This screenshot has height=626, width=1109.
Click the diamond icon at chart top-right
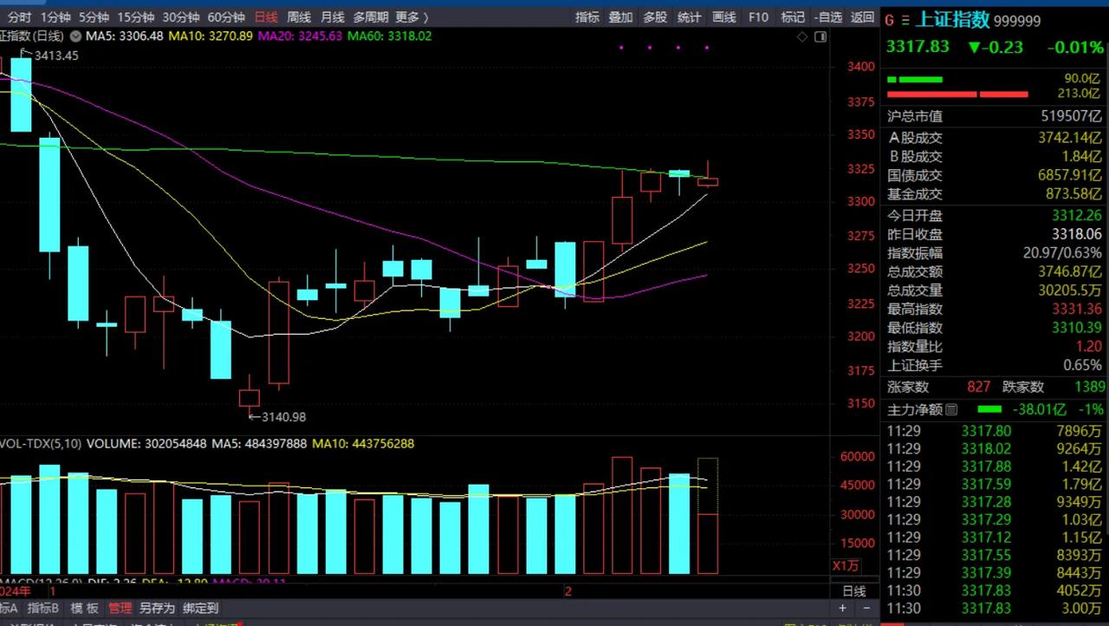coord(802,36)
